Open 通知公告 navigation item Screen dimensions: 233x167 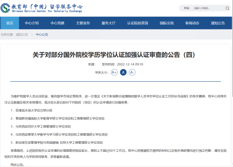[218, 23]
